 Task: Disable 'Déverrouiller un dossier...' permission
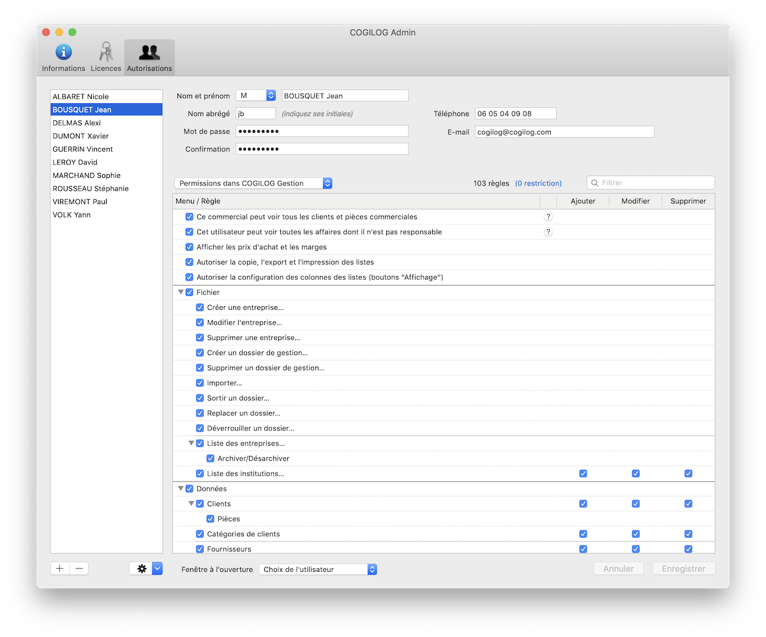pos(200,428)
